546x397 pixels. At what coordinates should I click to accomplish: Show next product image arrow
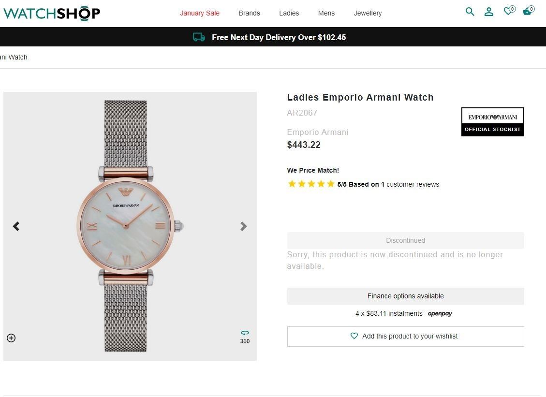point(244,226)
